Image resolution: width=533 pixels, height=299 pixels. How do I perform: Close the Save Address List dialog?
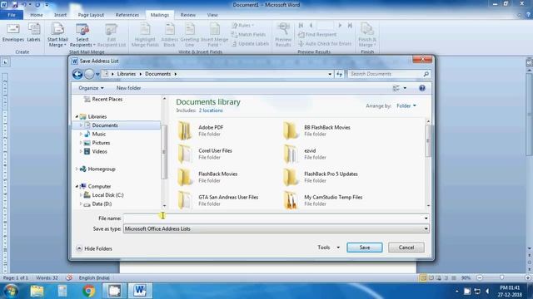[422, 59]
